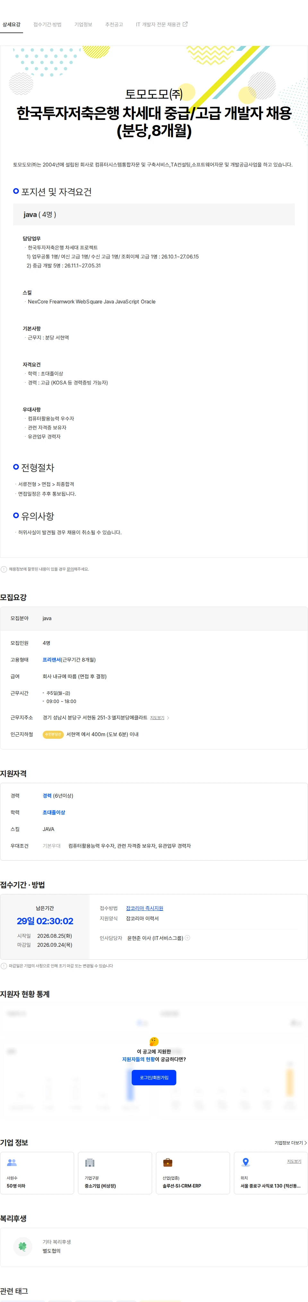Click the 위치 map pin icon
Image resolution: width=308 pixels, height=1302 pixels.
click(x=245, y=1162)
